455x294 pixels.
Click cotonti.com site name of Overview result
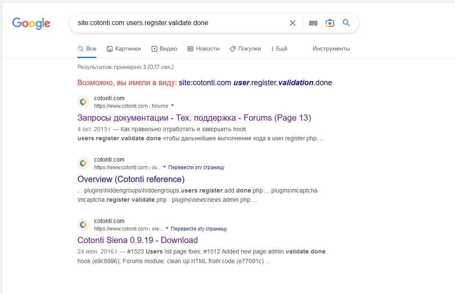(x=109, y=160)
